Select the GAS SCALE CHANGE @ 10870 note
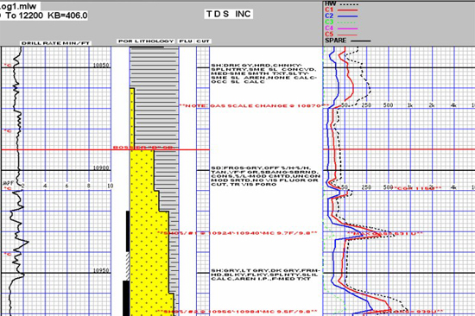The width and height of the screenshot is (475, 316). pyautogui.click(x=254, y=105)
